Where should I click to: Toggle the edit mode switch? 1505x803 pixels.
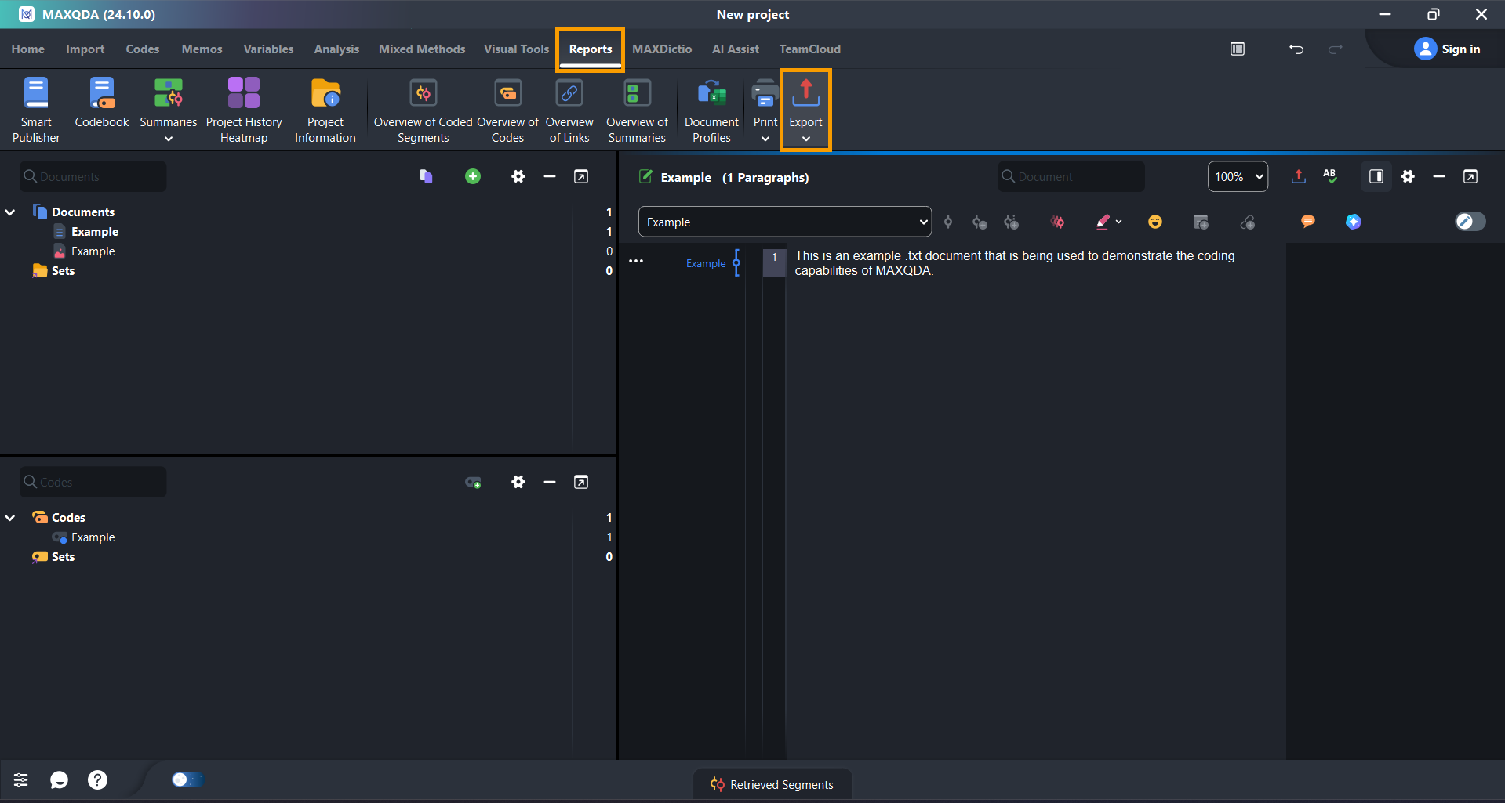pos(1470,222)
